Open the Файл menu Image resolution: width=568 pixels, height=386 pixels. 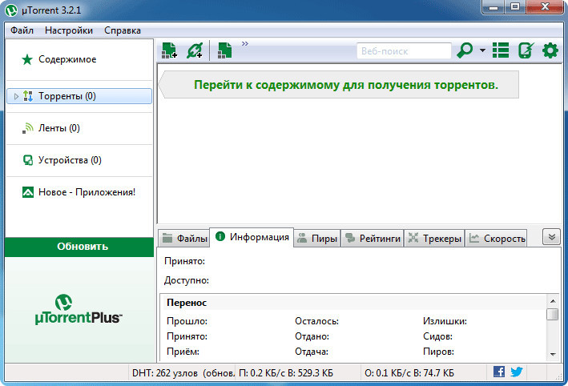pos(22,30)
